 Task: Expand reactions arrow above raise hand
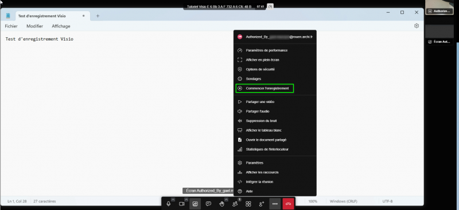226,200
